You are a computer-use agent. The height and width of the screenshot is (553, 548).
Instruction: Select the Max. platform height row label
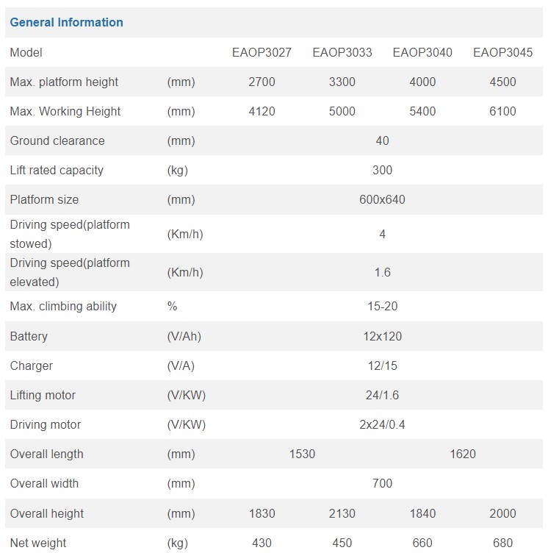[64, 82]
